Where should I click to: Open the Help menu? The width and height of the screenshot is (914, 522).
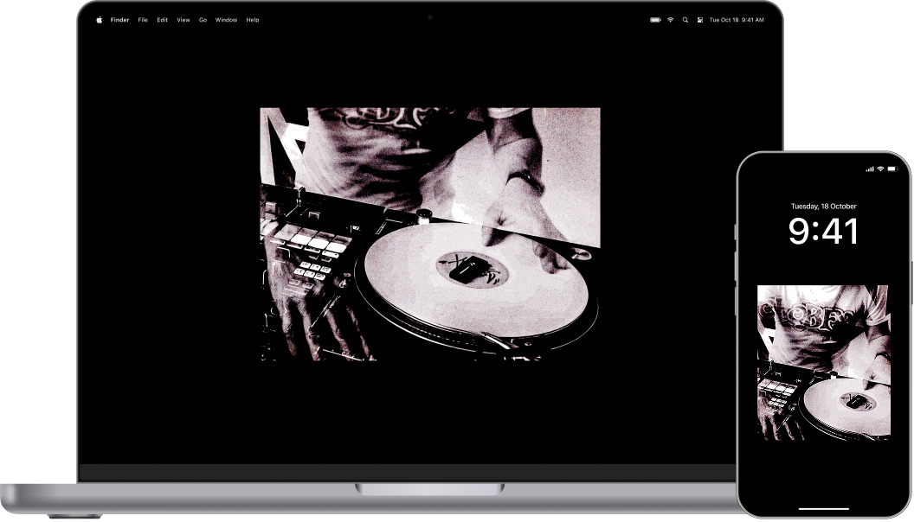251,19
